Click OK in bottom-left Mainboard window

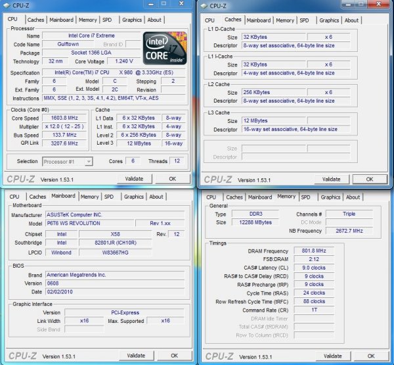175,356
